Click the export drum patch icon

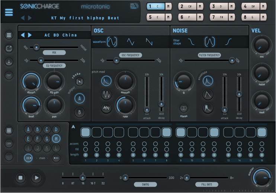[x=9, y=48]
